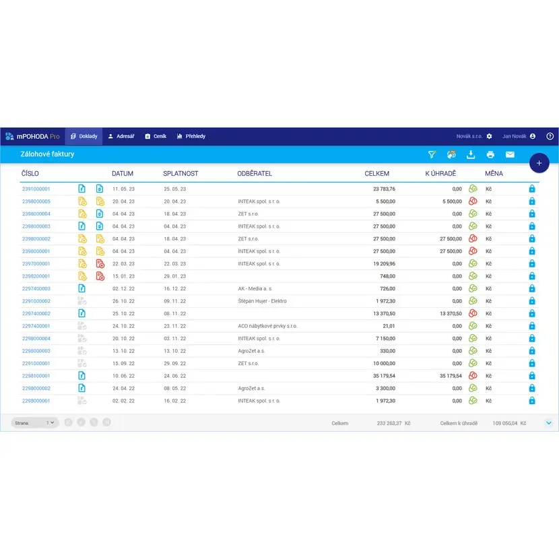Toggle the lock on invoice 2298000001
The image size is (559, 559).
tap(531, 401)
